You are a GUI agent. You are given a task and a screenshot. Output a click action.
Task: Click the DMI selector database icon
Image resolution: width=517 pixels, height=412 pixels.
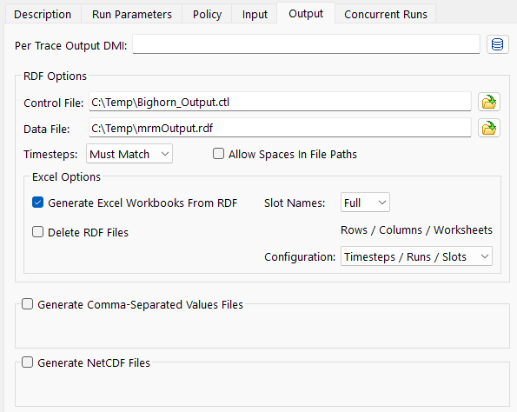point(498,44)
